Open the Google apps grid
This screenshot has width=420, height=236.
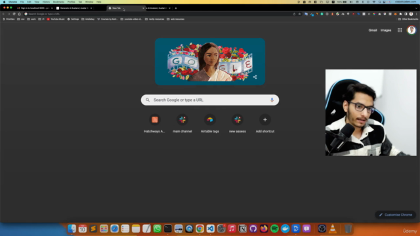pos(400,30)
